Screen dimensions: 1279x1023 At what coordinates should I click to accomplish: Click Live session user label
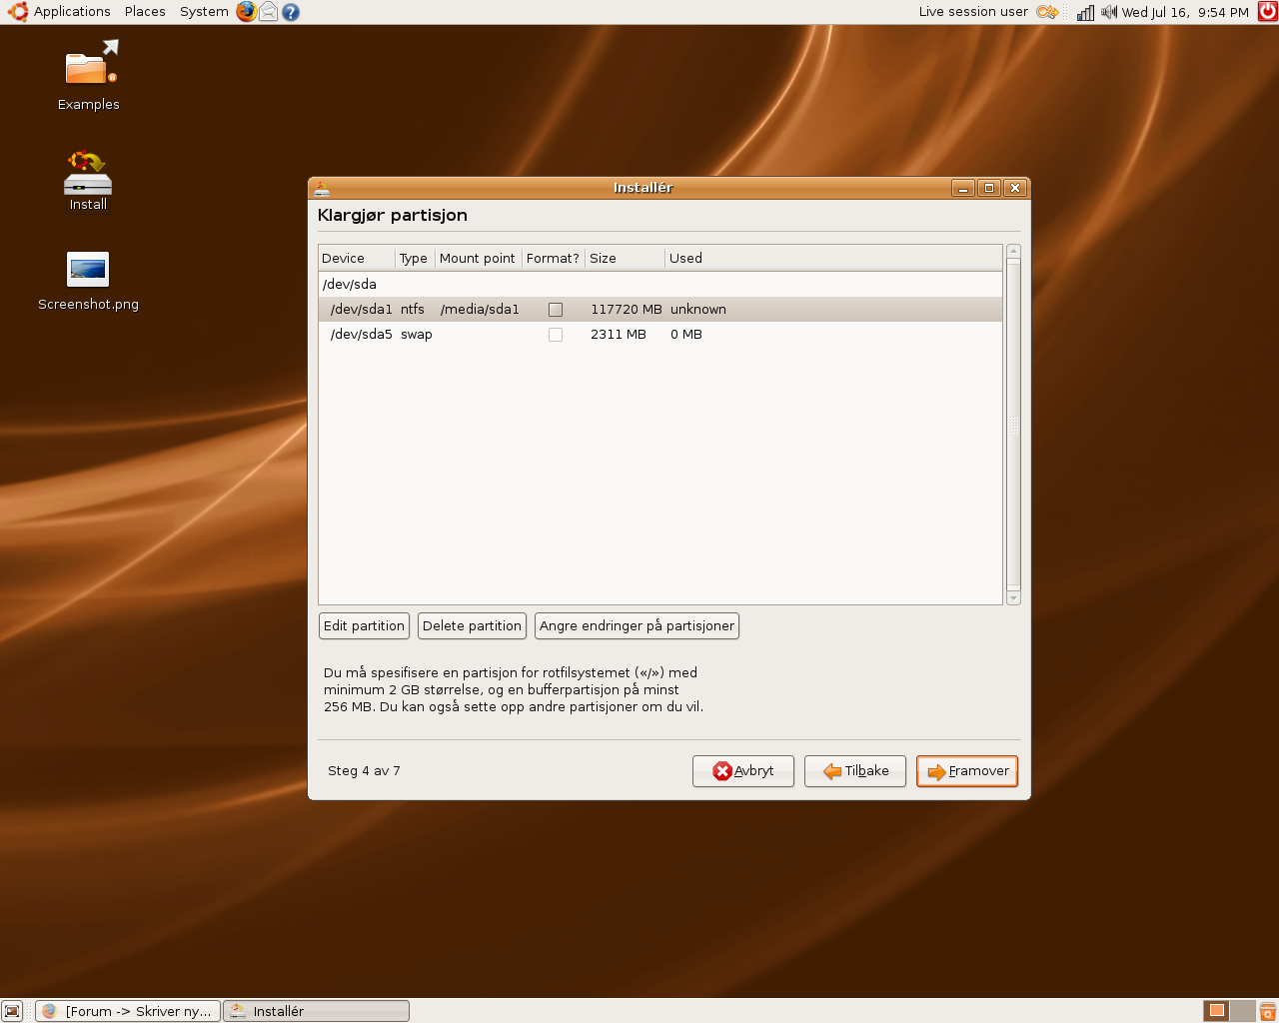[x=973, y=12]
